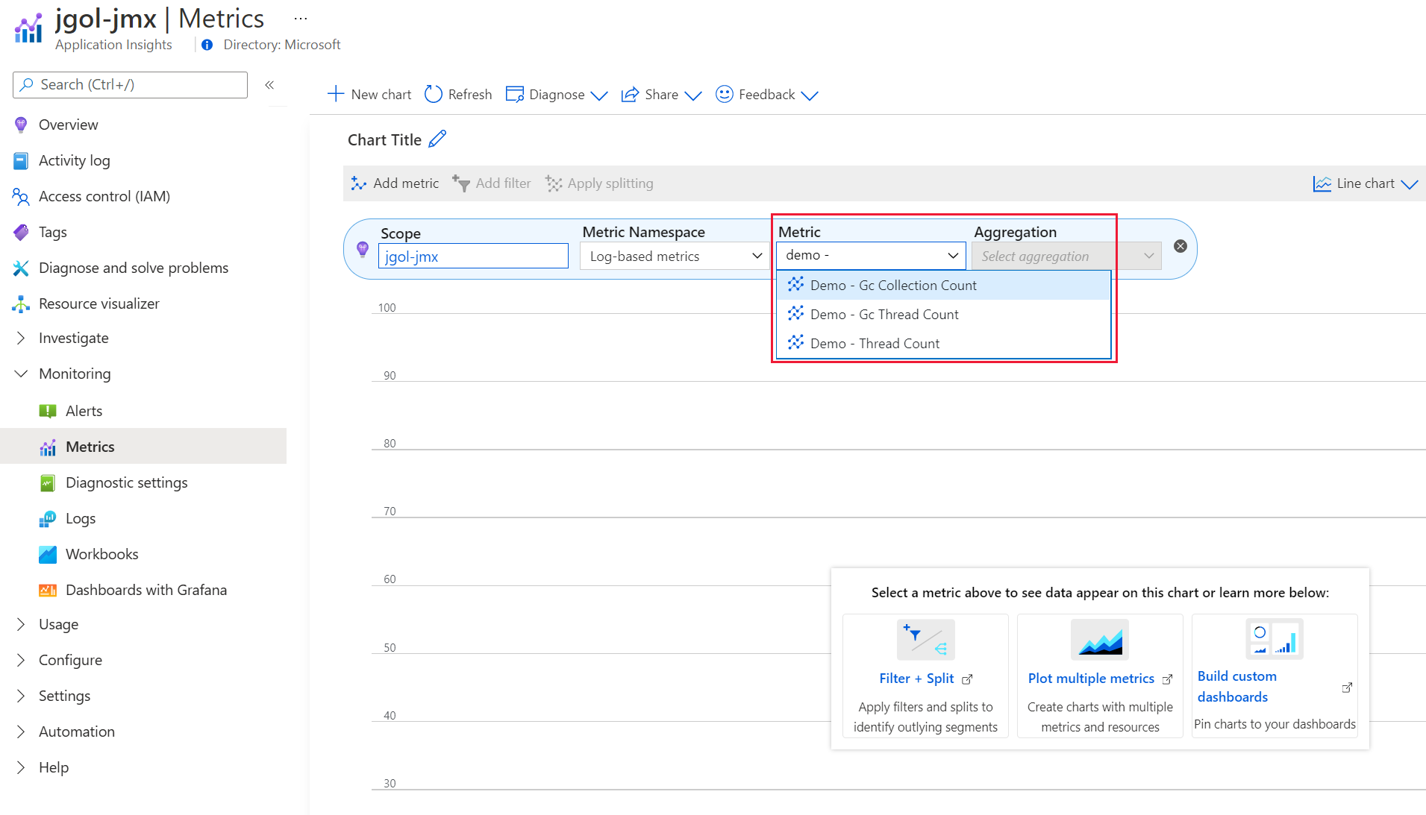This screenshot has width=1426, height=815.
Task: Click the New chart plus icon
Action: coord(336,94)
